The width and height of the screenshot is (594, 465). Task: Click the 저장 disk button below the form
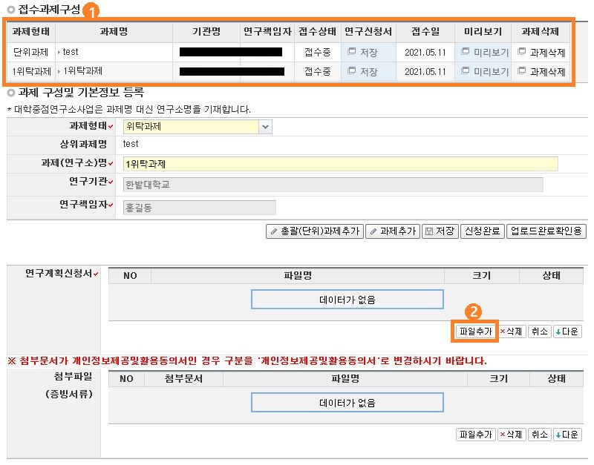pos(440,231)
